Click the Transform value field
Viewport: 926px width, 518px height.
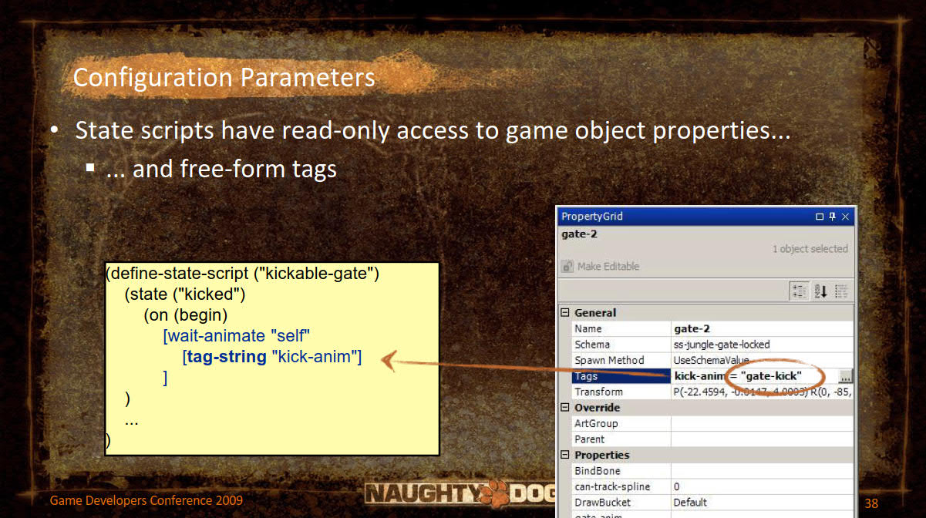(x=760, y=392)
